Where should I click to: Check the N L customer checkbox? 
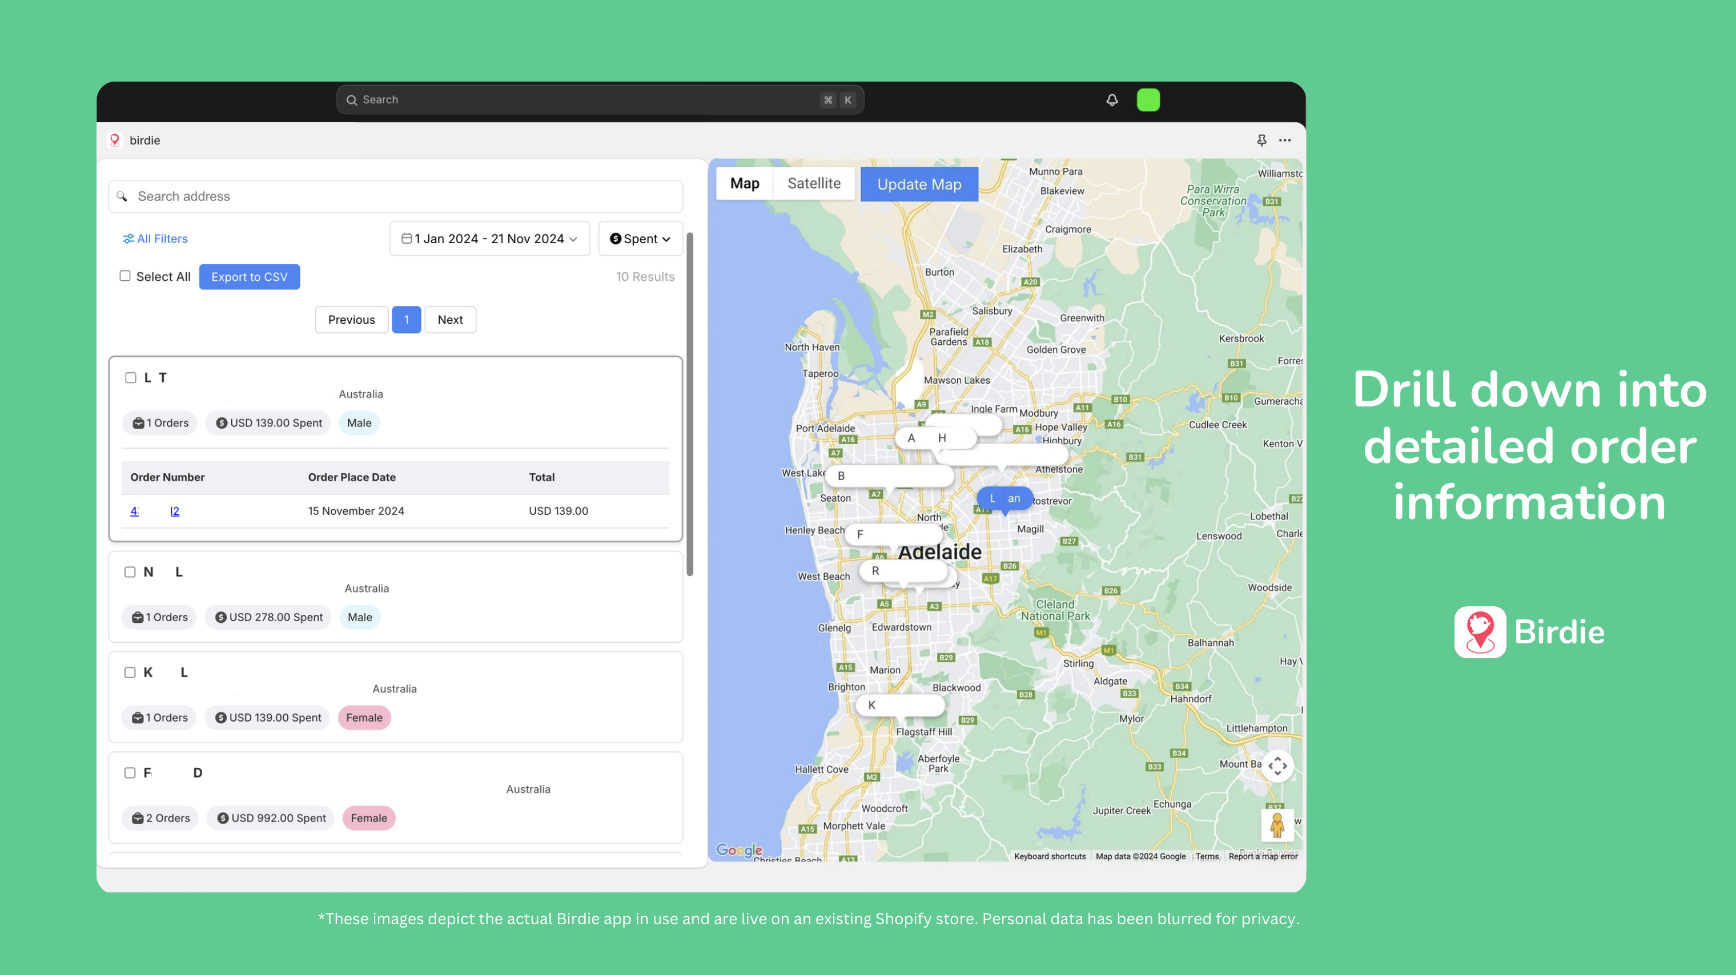point(130,572)
